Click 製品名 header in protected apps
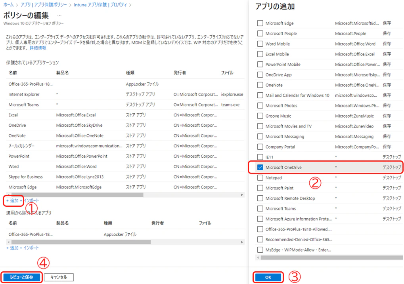This screenshot has height=284, width=404. [62, 73]
